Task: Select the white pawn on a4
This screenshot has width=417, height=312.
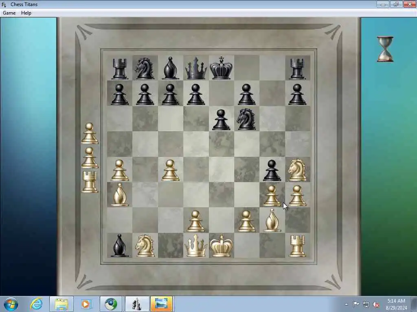Action: [x=119, y=171]
